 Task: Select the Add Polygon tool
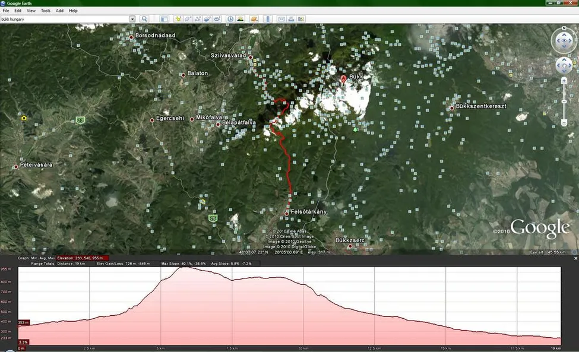[x=187, y=19]
